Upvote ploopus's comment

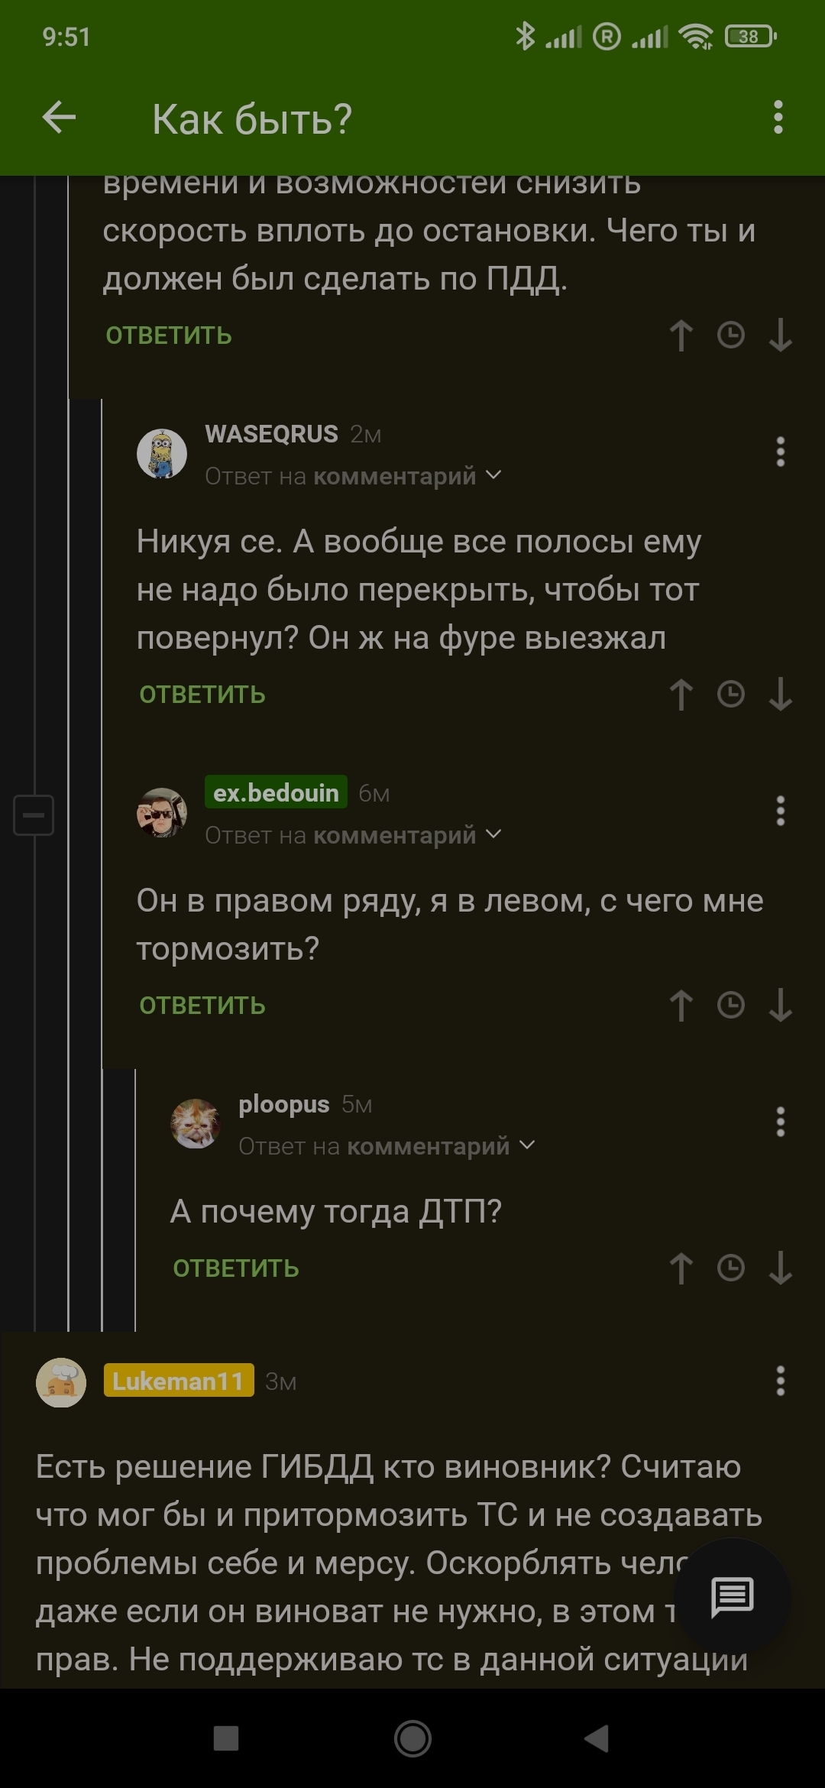[x=681, y=1268]
